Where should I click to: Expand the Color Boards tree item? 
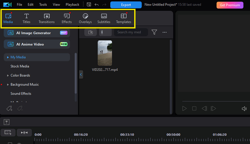tap(8, 76)
